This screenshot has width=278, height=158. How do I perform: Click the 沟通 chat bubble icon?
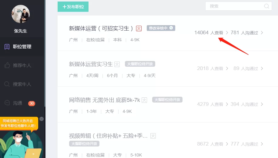coord(7,103)
